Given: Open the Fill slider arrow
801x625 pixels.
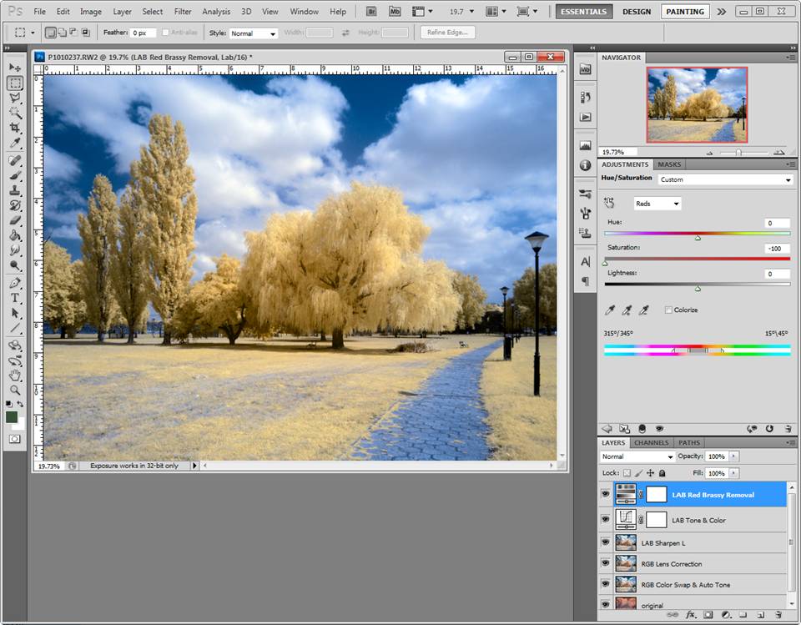Looking at the screenshot, I should tap(733, 473).
